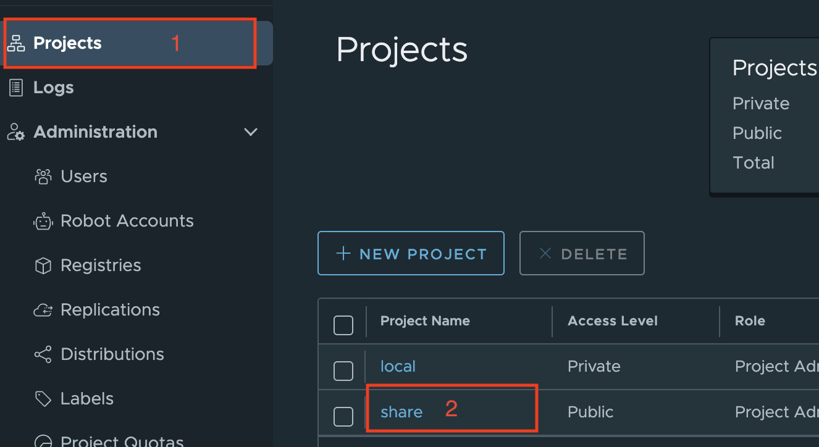Click the Logs document icon
The image size is (819, 447).
click(x=16, y=88)
